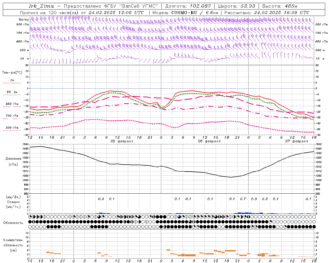The image size is (329, 263).
Task: Click the Конвективн. label text
Action: tap(13, 240)
